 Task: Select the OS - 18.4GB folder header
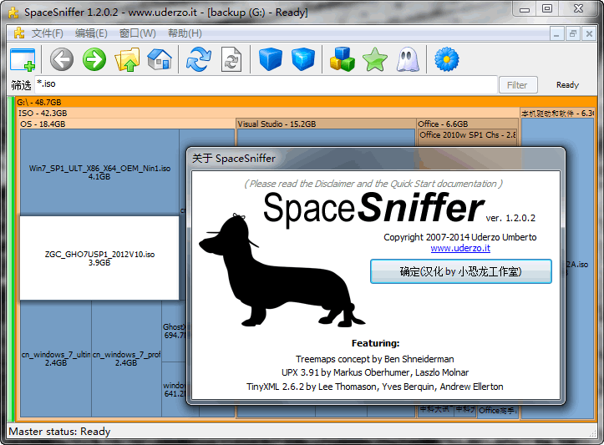pos(127,124)
